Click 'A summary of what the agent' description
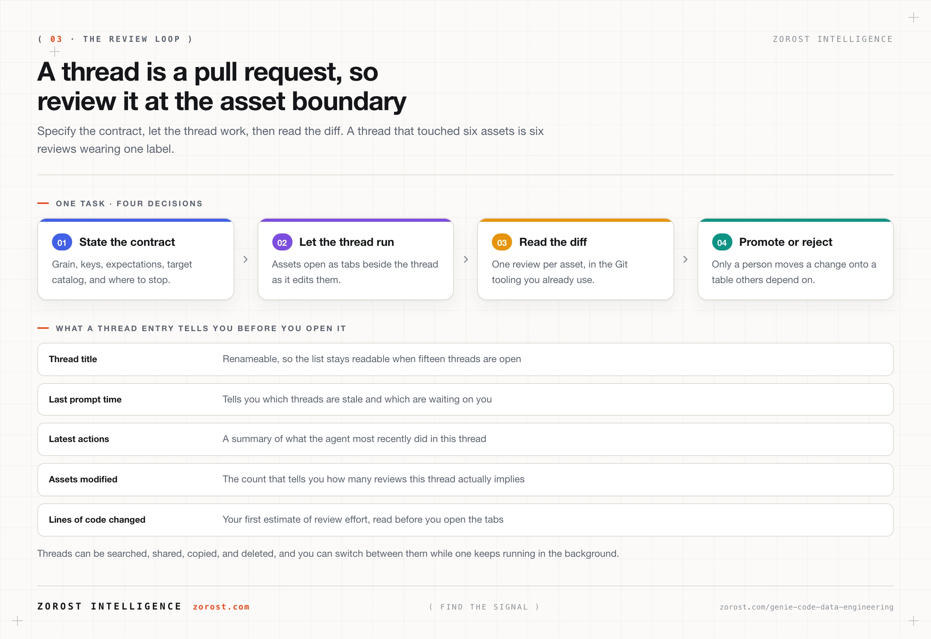The width and height of the screenshot is (931, 639). [x=354, y=439]
